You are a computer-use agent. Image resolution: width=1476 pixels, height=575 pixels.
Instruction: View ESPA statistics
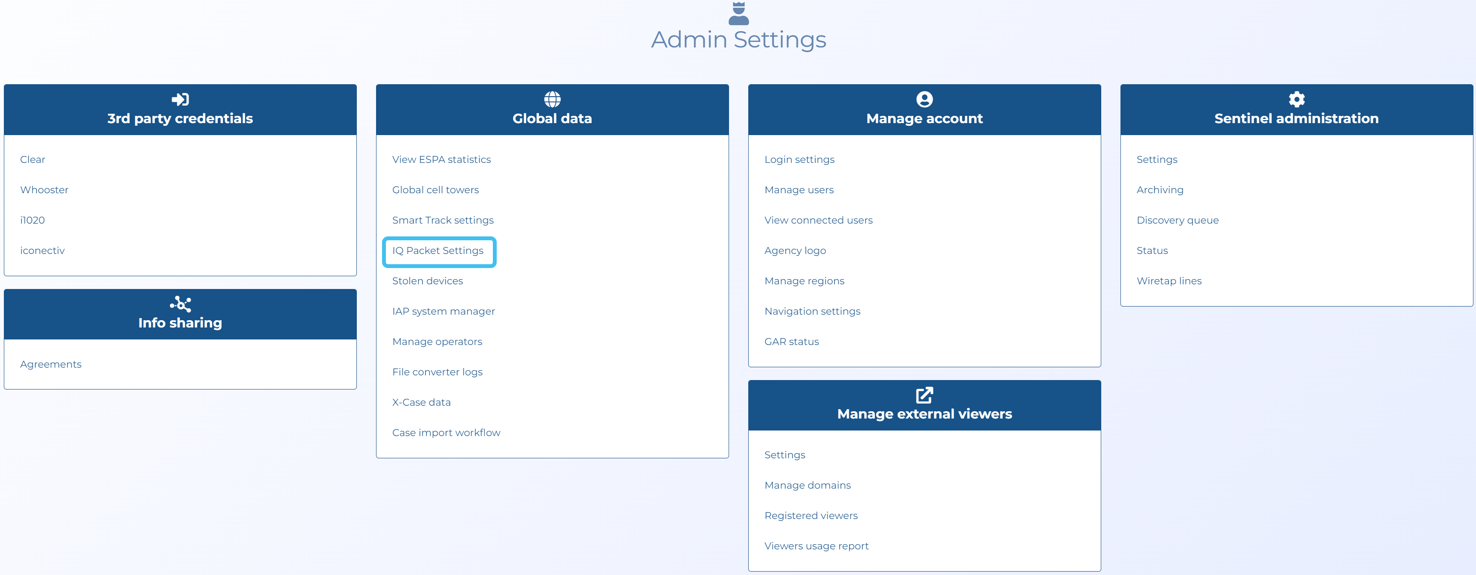coord(441,159)
